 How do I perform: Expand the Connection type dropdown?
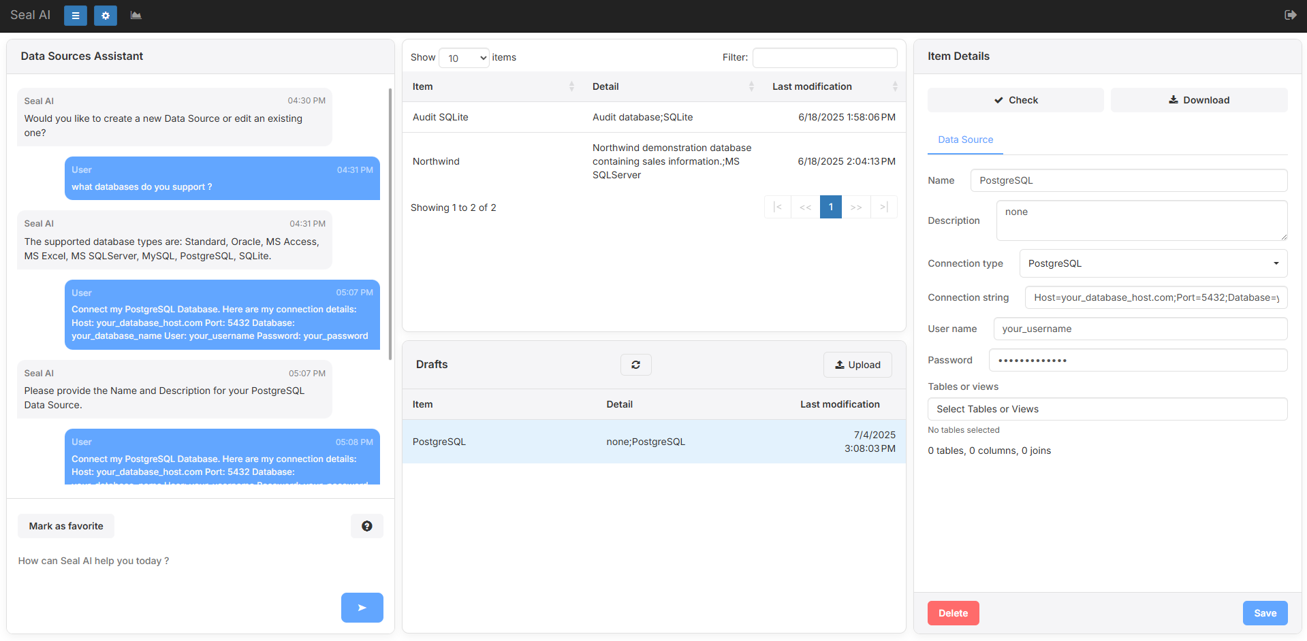(x=1152, y=263)
